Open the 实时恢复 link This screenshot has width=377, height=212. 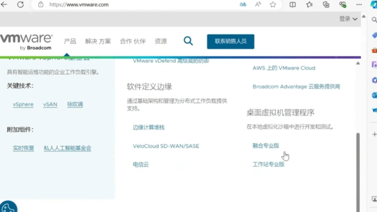(24, 148)
